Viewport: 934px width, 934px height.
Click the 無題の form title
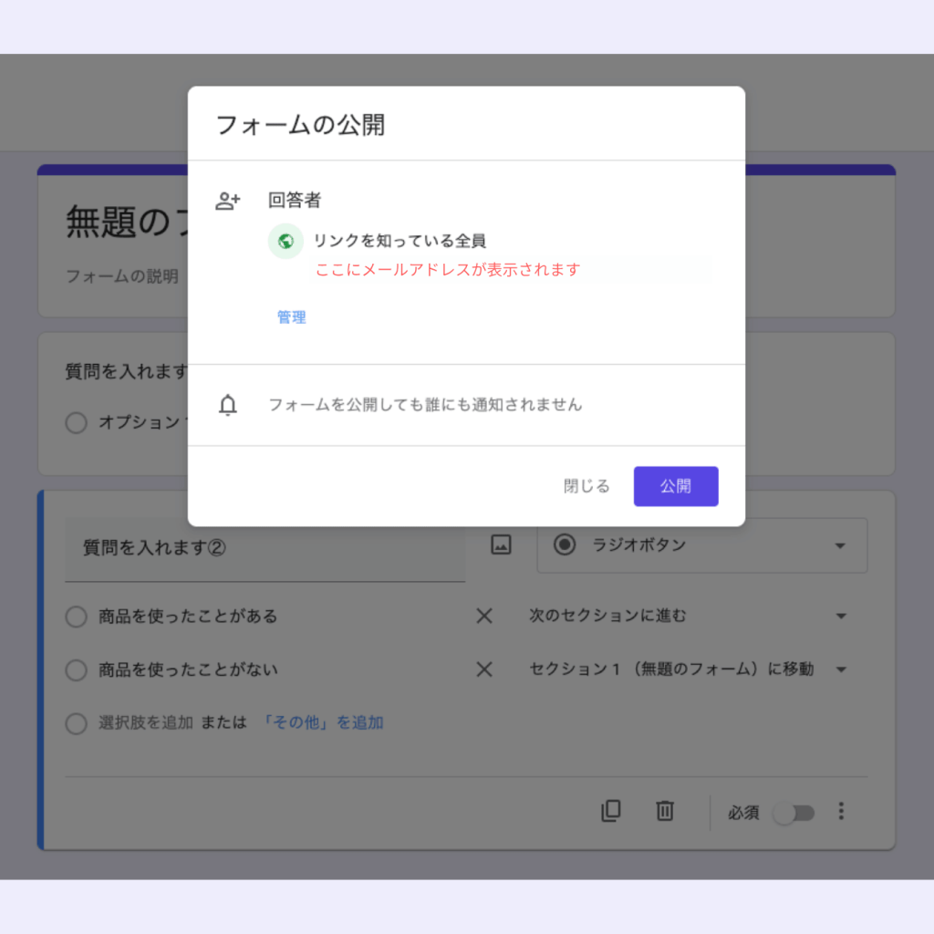tap(126, 222)
